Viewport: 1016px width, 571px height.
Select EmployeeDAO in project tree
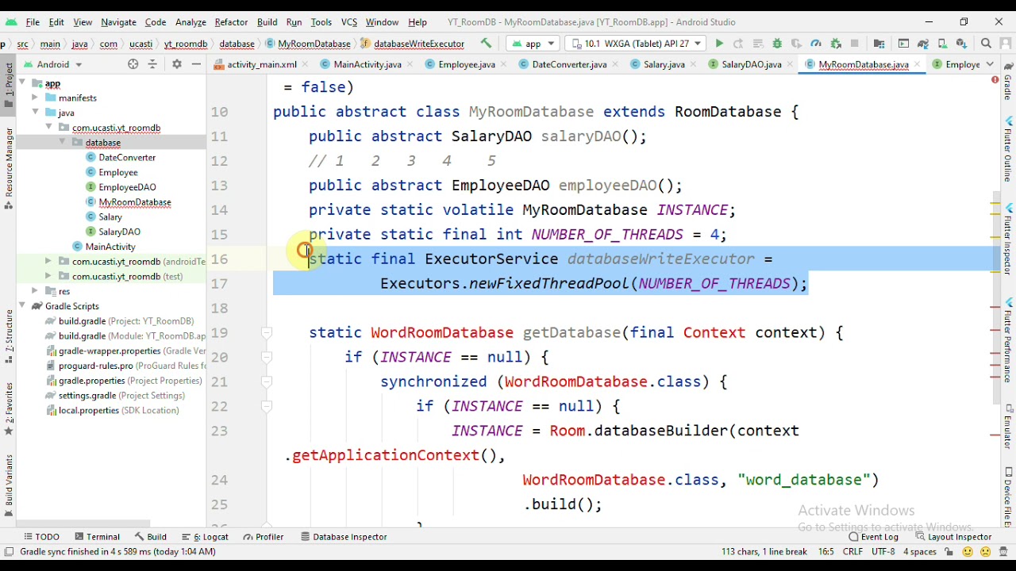tap(127, 187)
